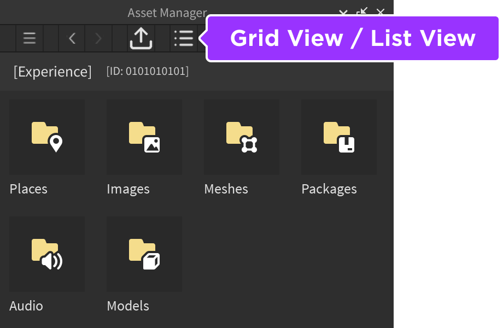The width and height of the screenshot is (503, 328).
Task: Open the Packages folder icon
Action: point(339,137)
